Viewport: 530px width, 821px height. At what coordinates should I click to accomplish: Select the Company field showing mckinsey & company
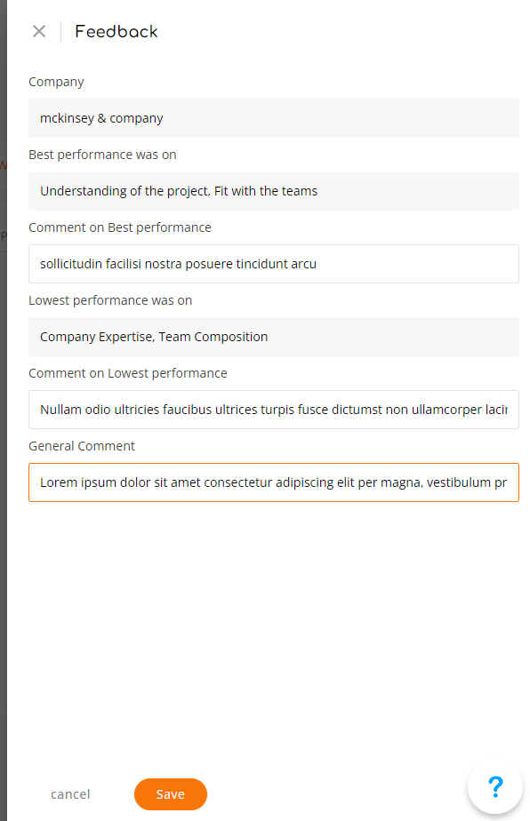pyautogui.click(x=274, y=118)
